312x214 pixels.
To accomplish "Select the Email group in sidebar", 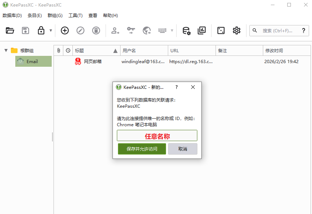I will tap(33, 61).
